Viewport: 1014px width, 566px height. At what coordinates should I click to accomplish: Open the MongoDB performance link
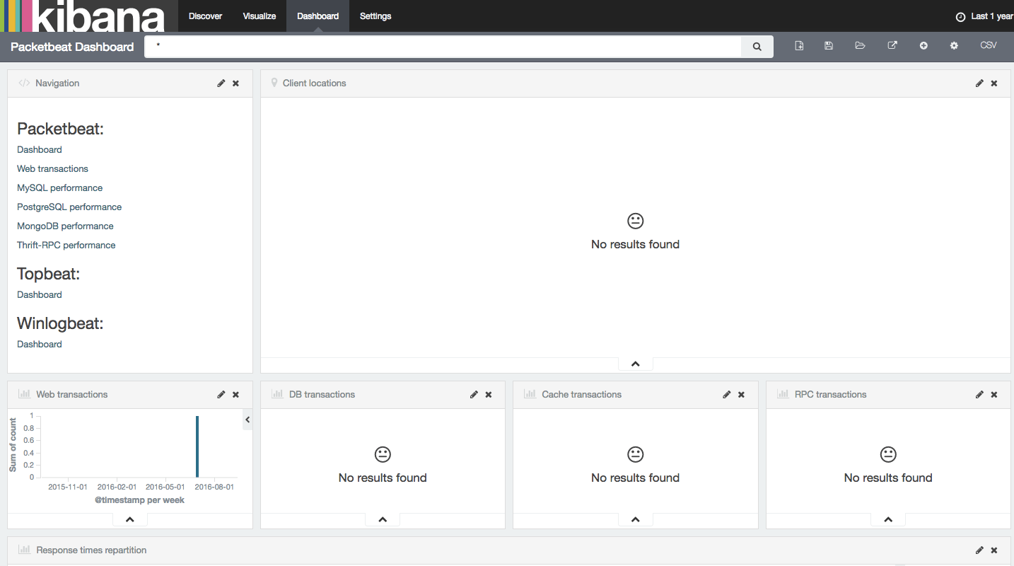(65, 226)
